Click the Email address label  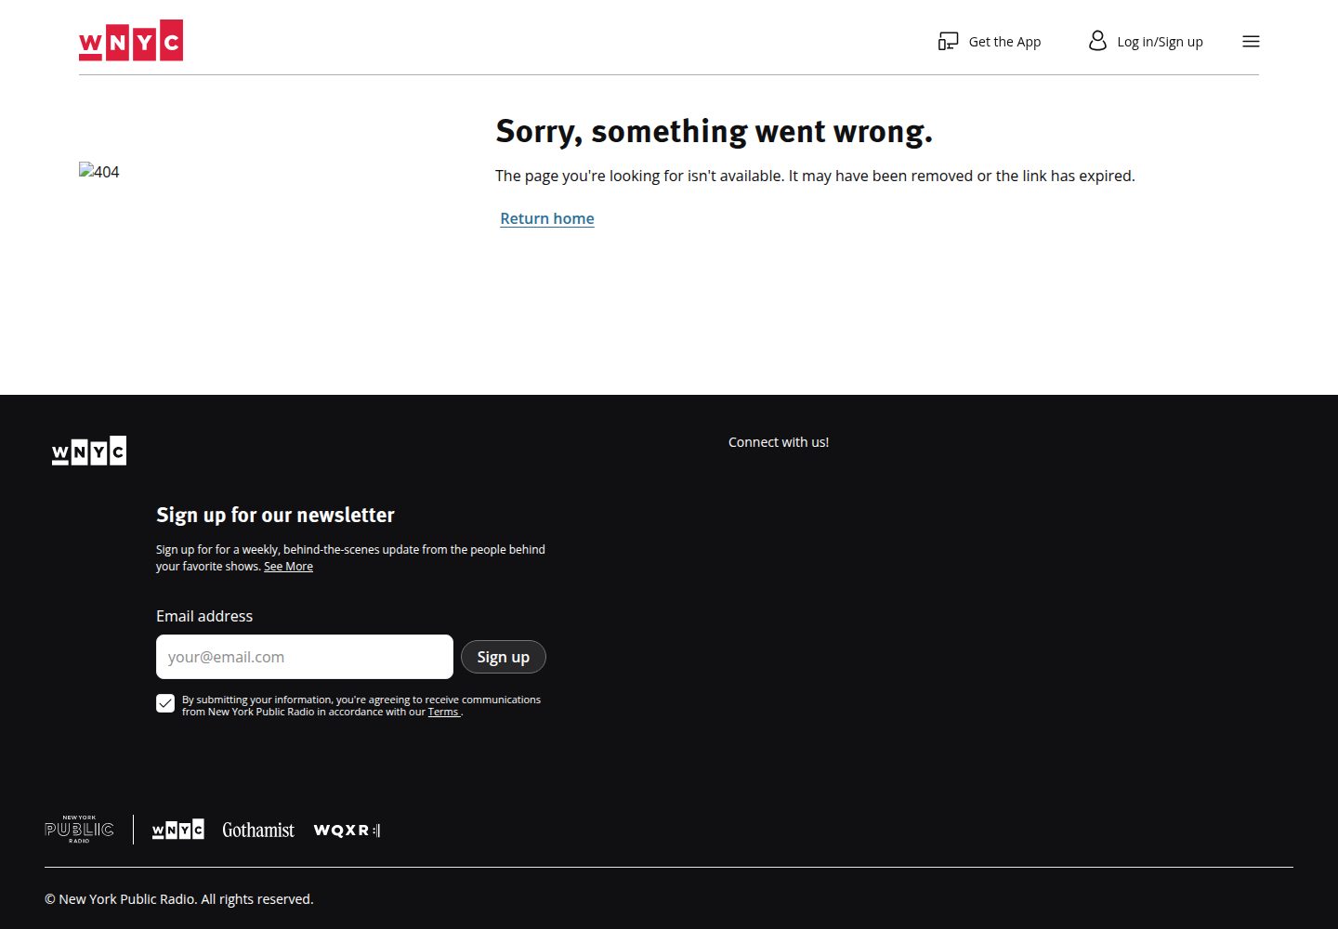coord(204,616)
